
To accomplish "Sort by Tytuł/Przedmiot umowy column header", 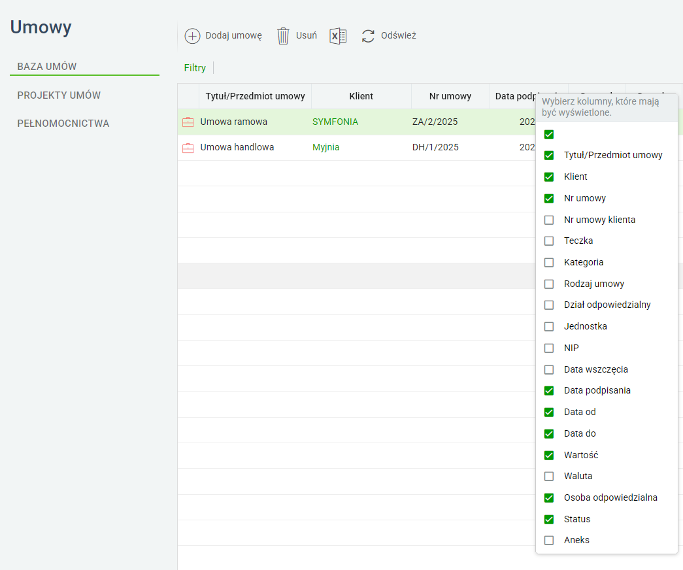I will point(256,96).
